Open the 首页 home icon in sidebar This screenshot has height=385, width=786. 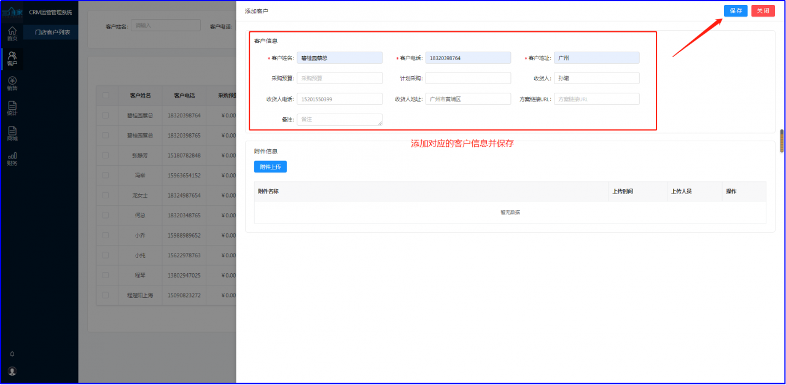(12, 34)
